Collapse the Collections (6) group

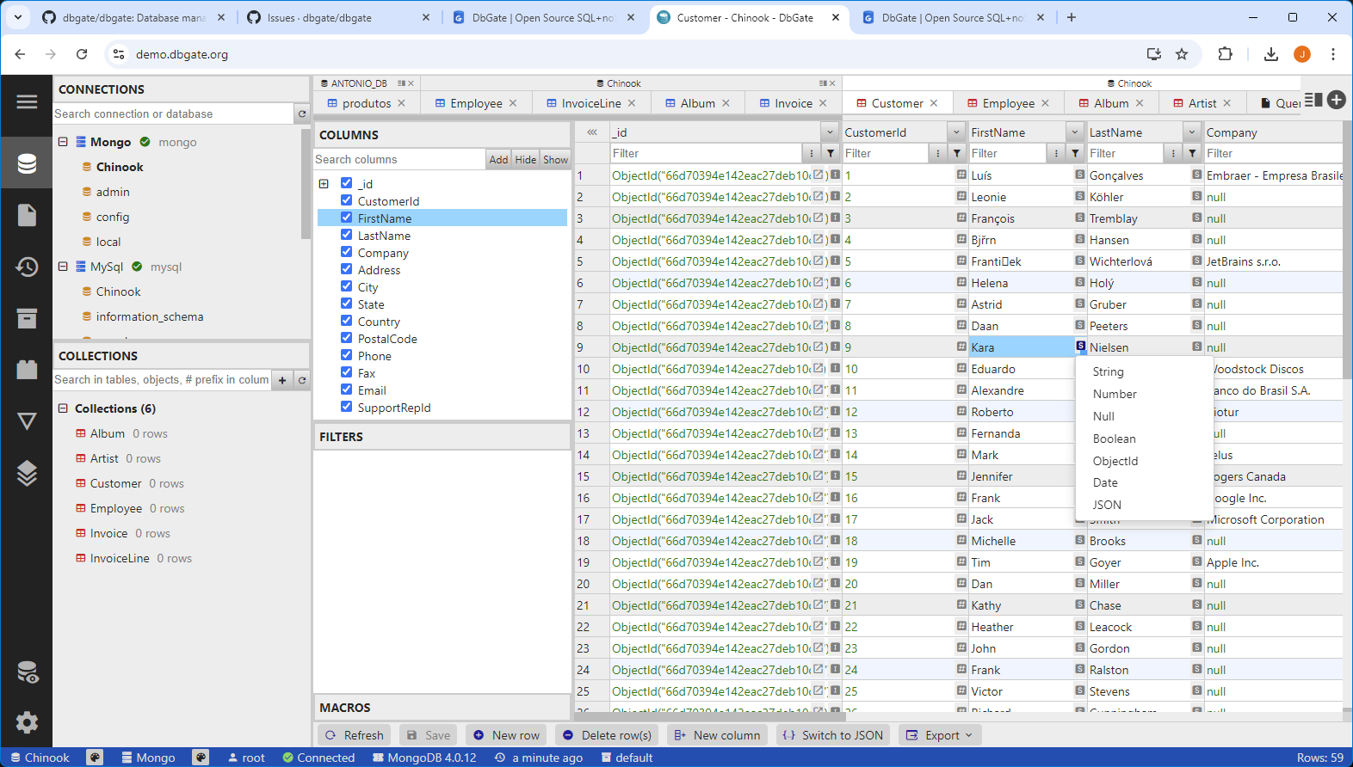63,408
